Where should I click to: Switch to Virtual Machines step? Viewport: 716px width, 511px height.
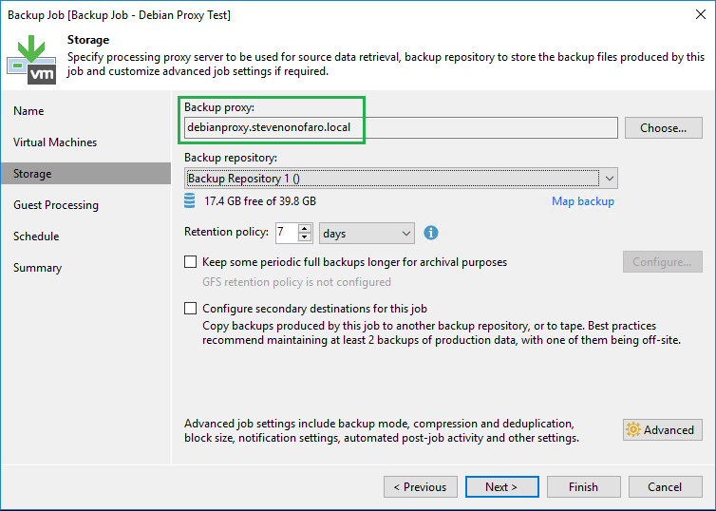[x=55, y=142]
